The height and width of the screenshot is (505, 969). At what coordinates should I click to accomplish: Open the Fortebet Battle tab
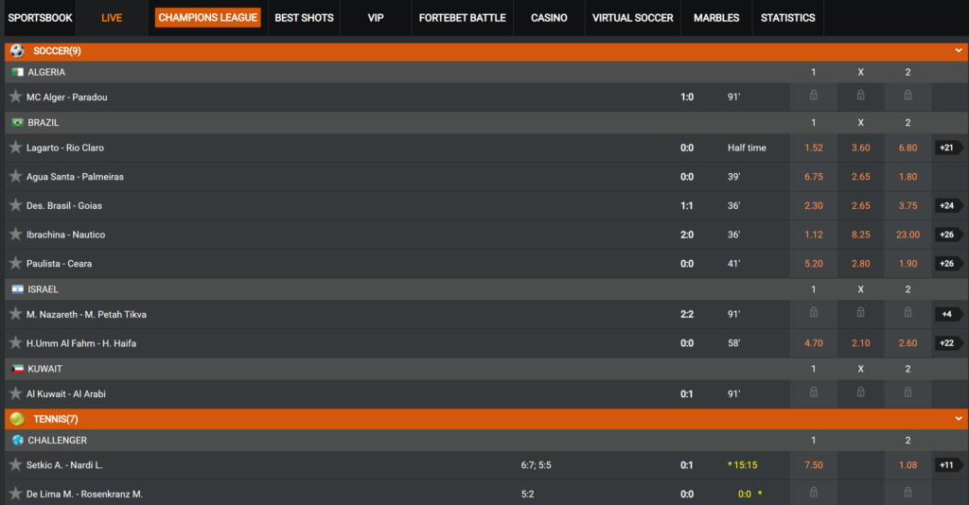(x=462, y=18)
